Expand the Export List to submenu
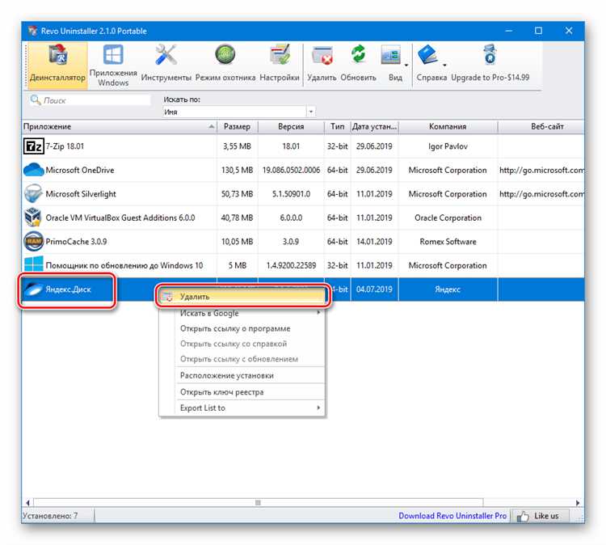 click(x=242, y=408)
